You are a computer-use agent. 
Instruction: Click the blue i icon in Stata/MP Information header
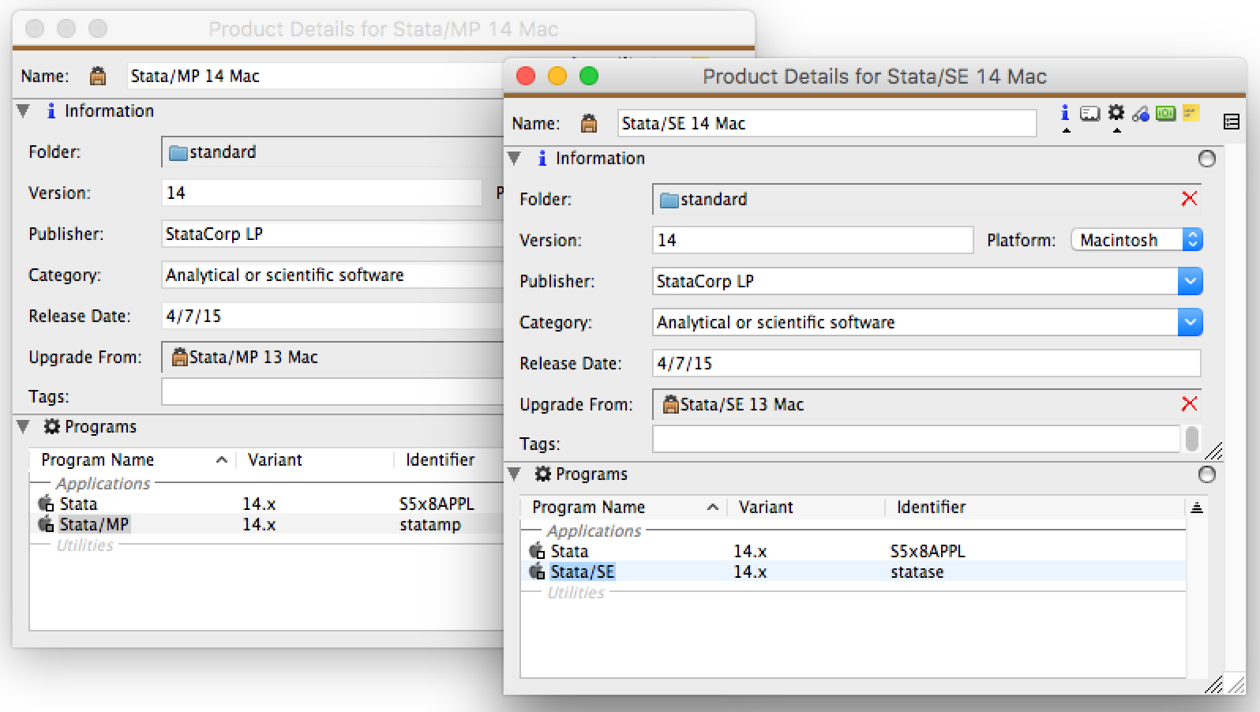[x=51, y=111]
